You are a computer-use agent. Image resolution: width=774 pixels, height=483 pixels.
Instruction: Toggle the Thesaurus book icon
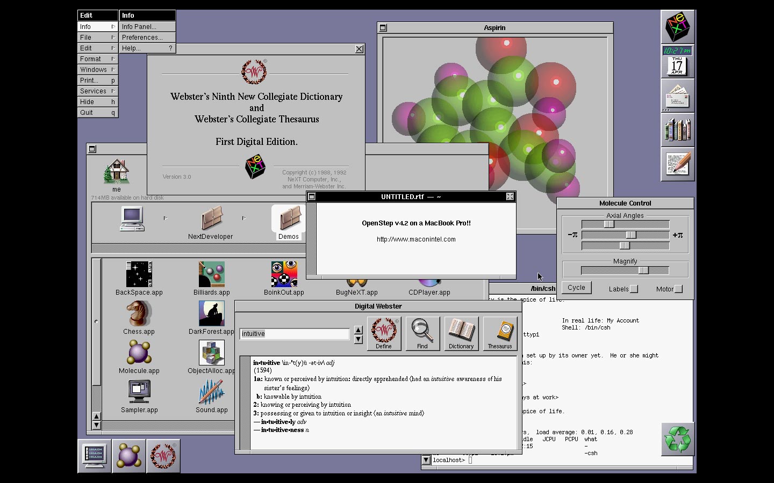click(500, 333)
